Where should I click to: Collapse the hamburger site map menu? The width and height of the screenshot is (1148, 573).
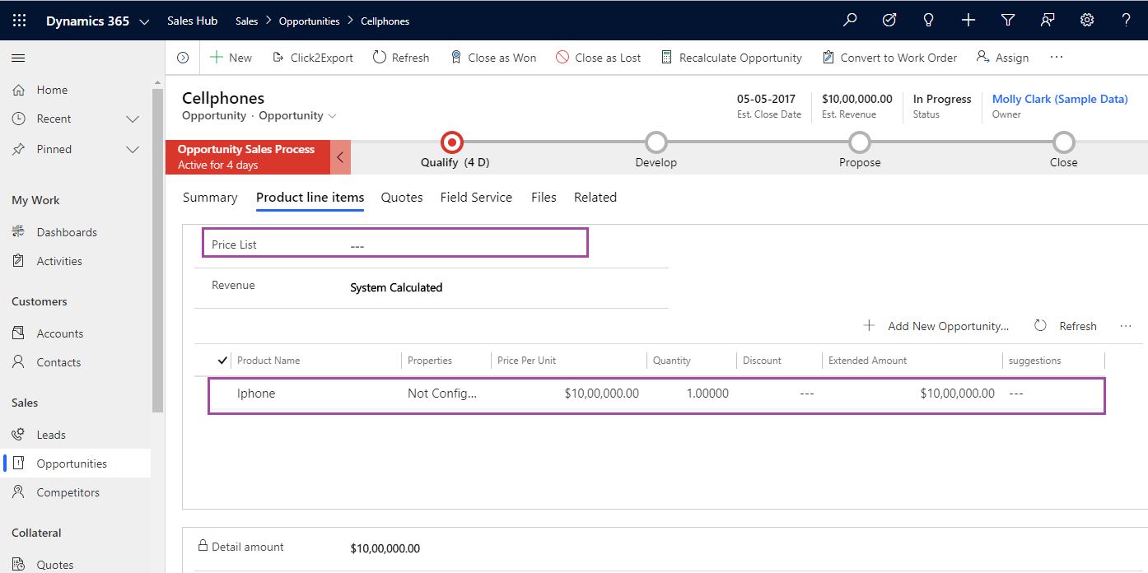tap(18, 58)
